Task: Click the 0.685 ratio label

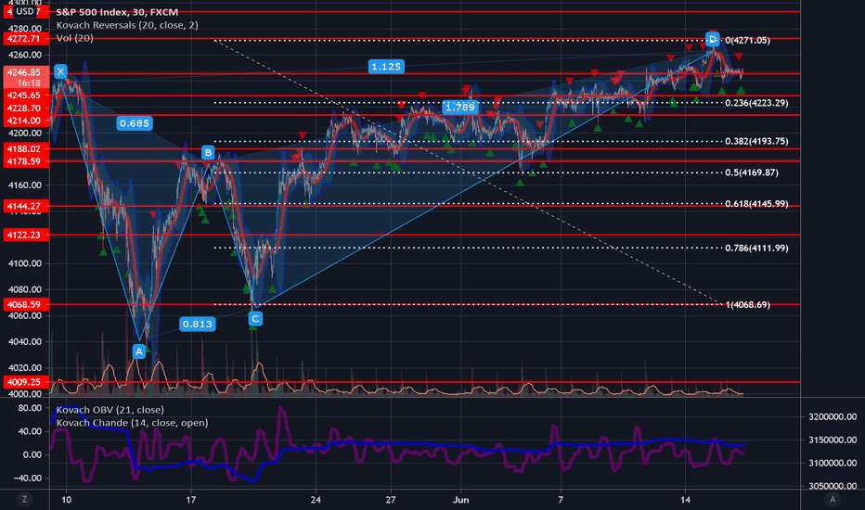Action: pyautogui.click(x=135, y=123)
